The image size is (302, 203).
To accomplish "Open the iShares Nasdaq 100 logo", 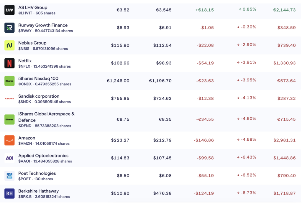I will click(x=9, y=81).
